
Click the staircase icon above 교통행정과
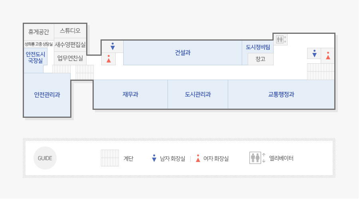tap(321, 72)
